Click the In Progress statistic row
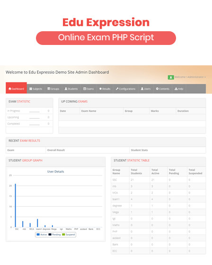Screen dimensions: 212x265 [29, 111]
